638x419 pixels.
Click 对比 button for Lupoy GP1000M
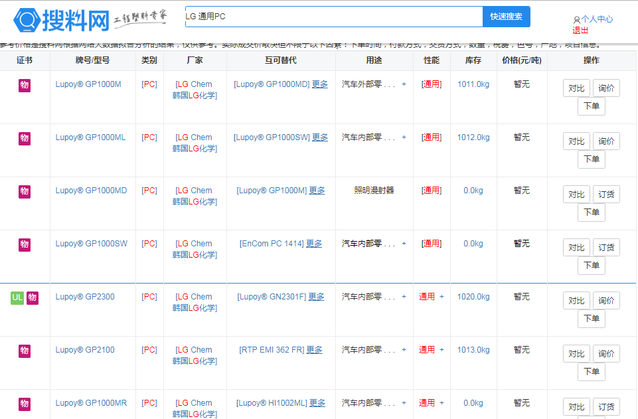(576, 88)
